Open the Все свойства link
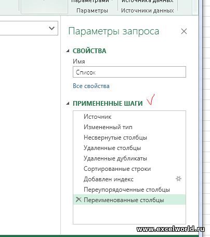The height and width of the screenshot is (237, 210). [91, 86]
